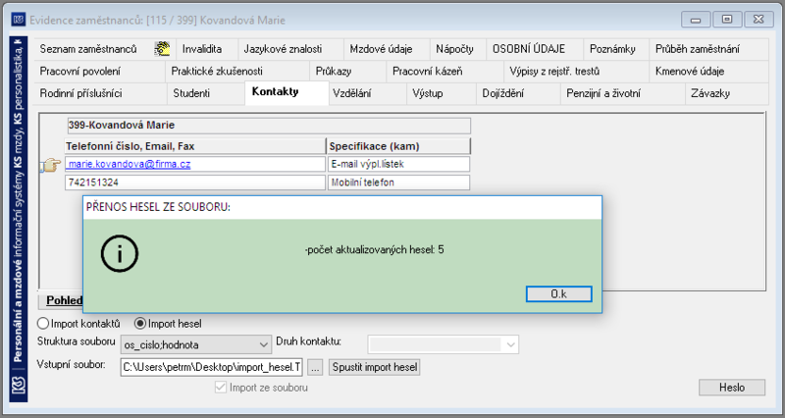The image size is (785, 418).
Task: Click the KS logo at sidebar bottom
Action: click(19, 388)
